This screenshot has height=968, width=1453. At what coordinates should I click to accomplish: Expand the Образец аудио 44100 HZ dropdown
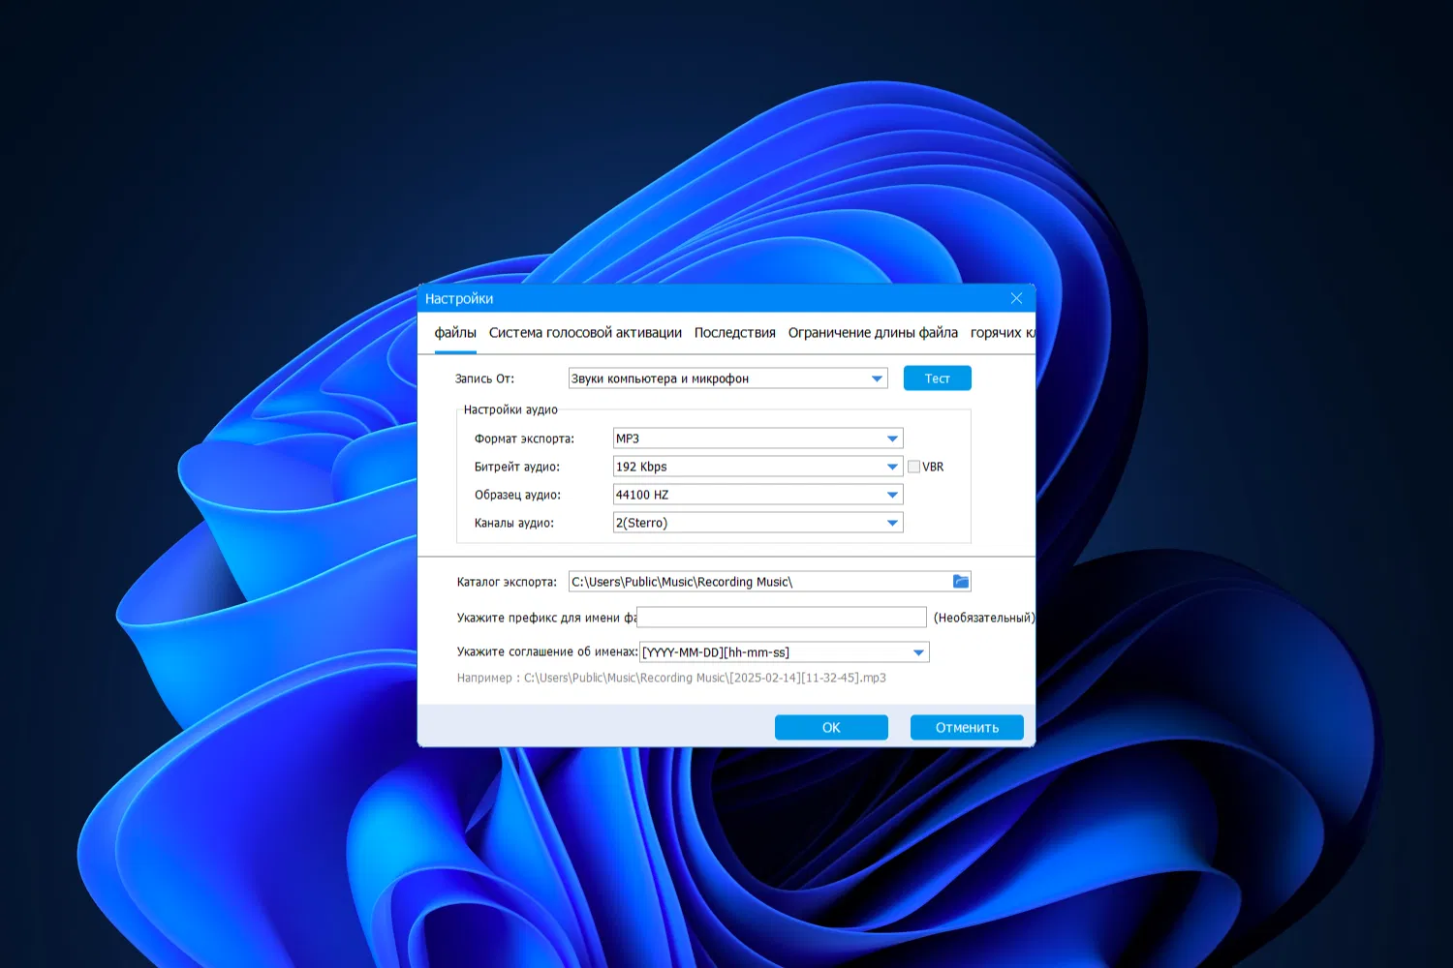[x=758, y=495]
